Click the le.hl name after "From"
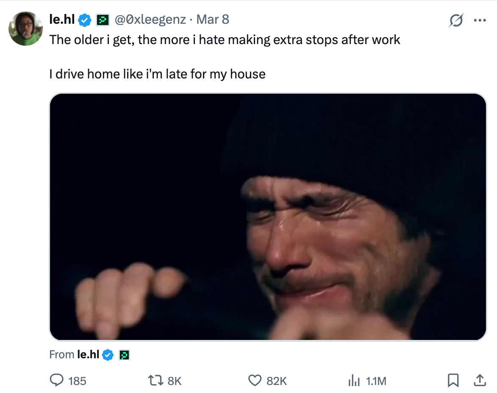497x393 pixels. tap(88, 354)
